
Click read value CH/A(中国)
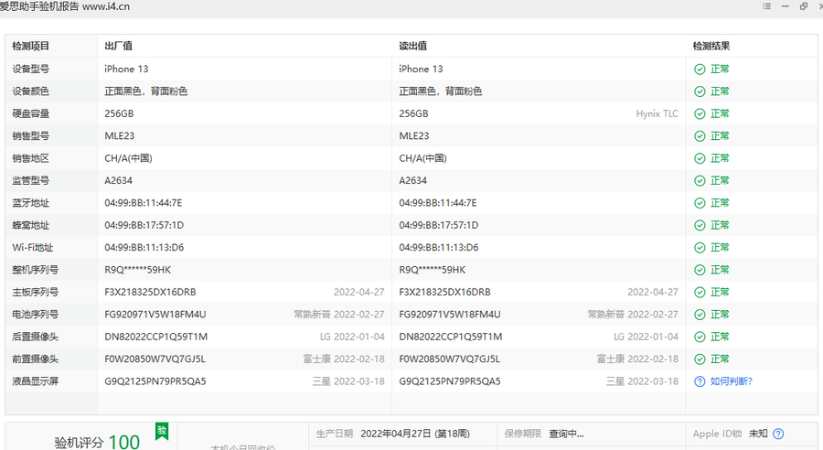[423, 158]
